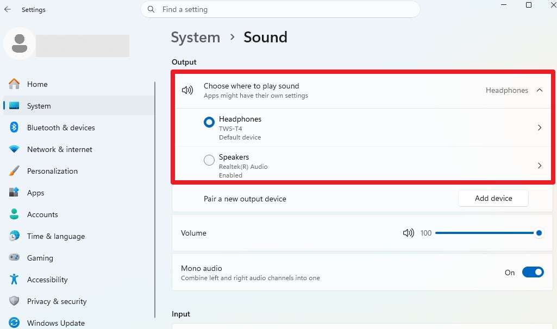Click Pair a new output device label
Image resolution: width=557 pixels, height=329 pixels.
[x=245, y=199]
